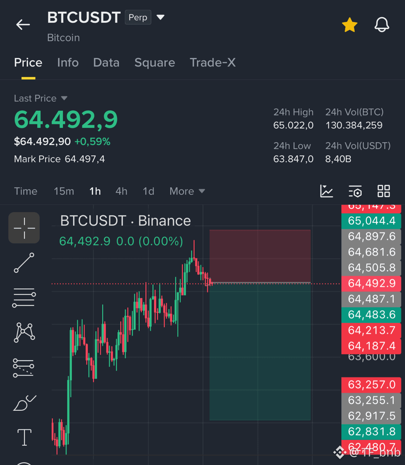The width and height of the screenshot is (405, 465).
Task: Open the chart layout grid icon
Action: pos(383,191)
